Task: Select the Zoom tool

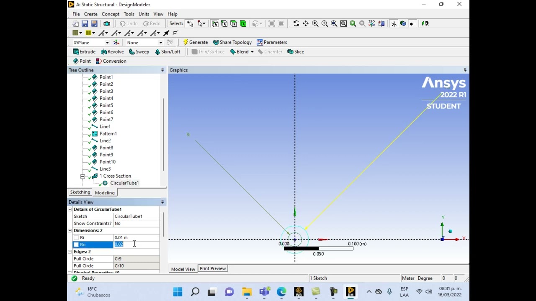Action: coord(315,24)
